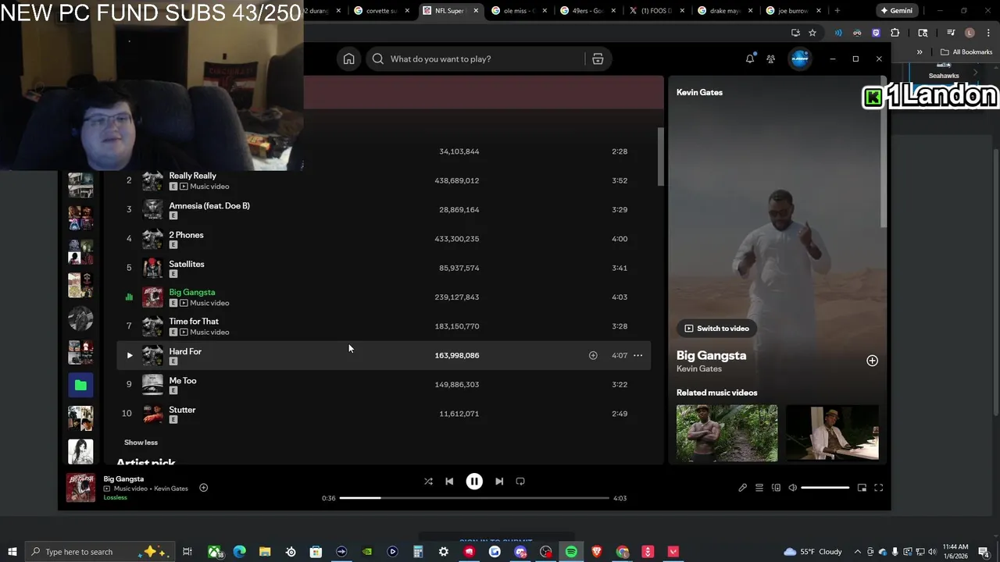Add Big Gangsta to Liked Songs in now-playing bar
The height and width of the screenshot is (562, 1000).
click(x=203, y=488)
